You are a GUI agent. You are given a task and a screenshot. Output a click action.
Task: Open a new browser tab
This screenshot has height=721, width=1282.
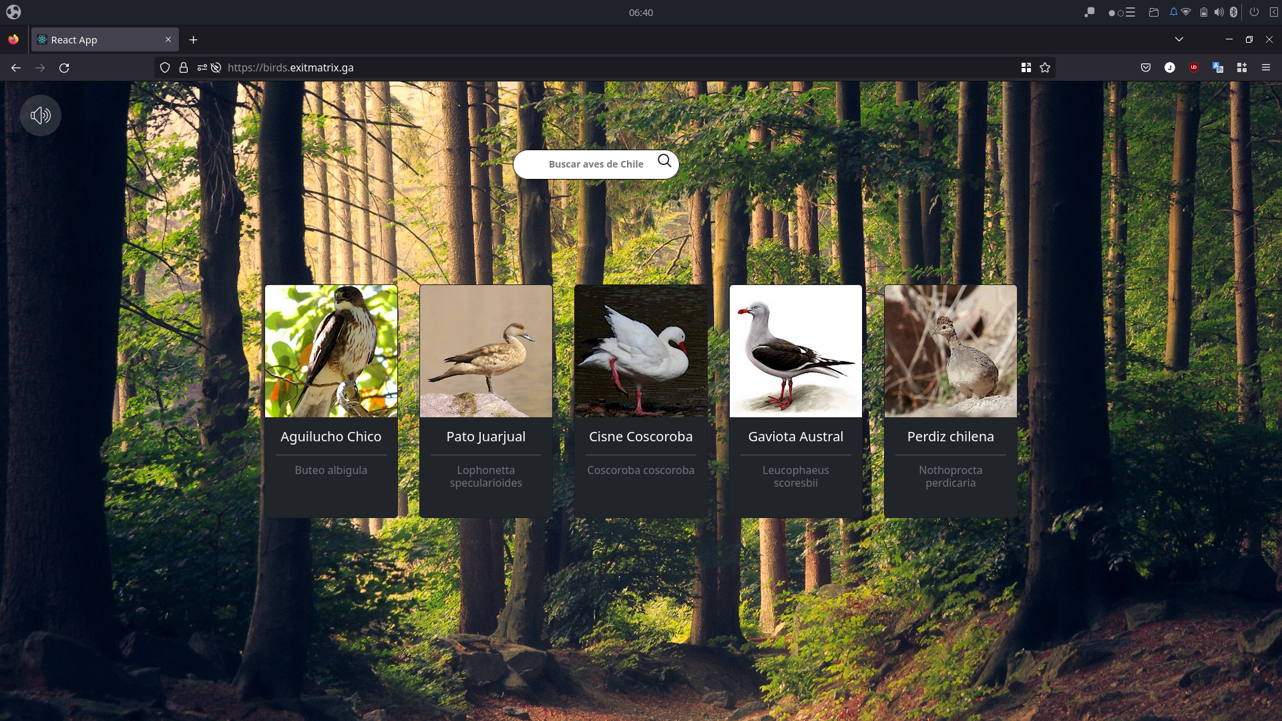click(193, 39)
